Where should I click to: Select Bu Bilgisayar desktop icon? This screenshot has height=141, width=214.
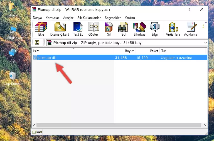pos(13,33)
